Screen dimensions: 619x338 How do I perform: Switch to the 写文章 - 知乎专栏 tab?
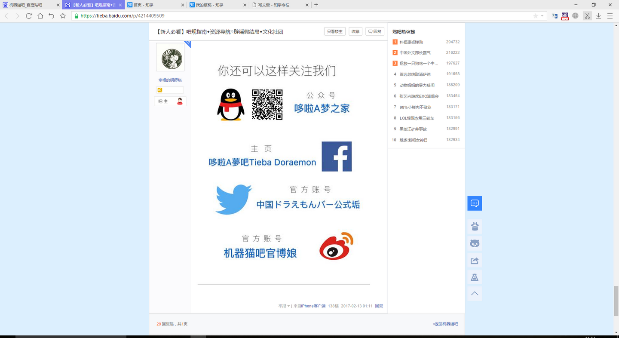pyautogui.click(x=280, y=5)
